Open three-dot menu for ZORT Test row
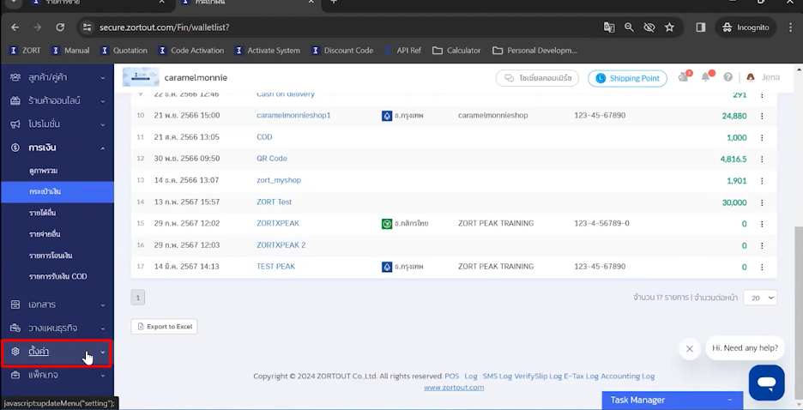The image size is (803, 410). coord(762,202)
